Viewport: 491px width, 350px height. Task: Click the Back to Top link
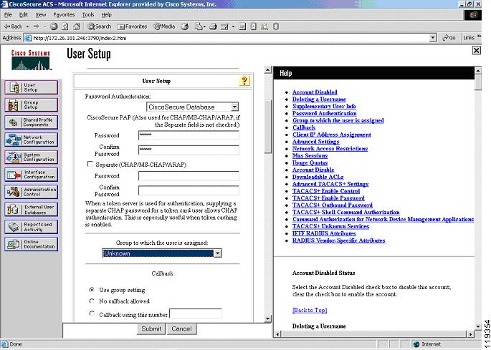[x=310, y=310]
